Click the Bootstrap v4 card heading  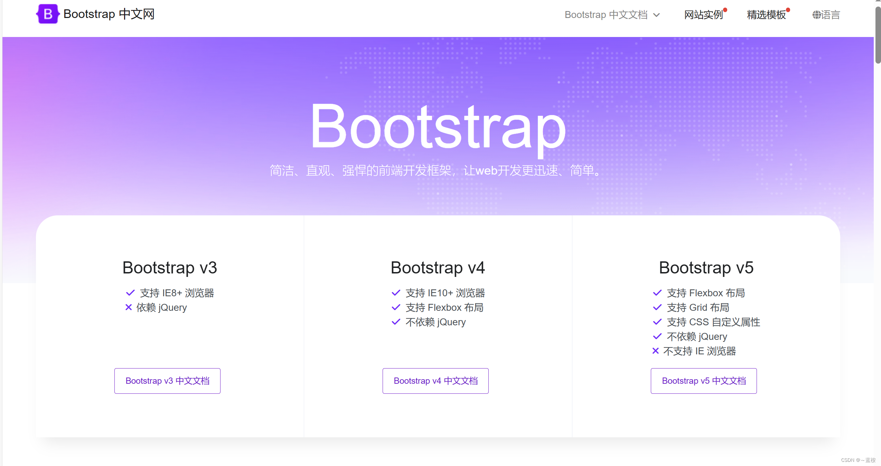(x=438, y=268)
